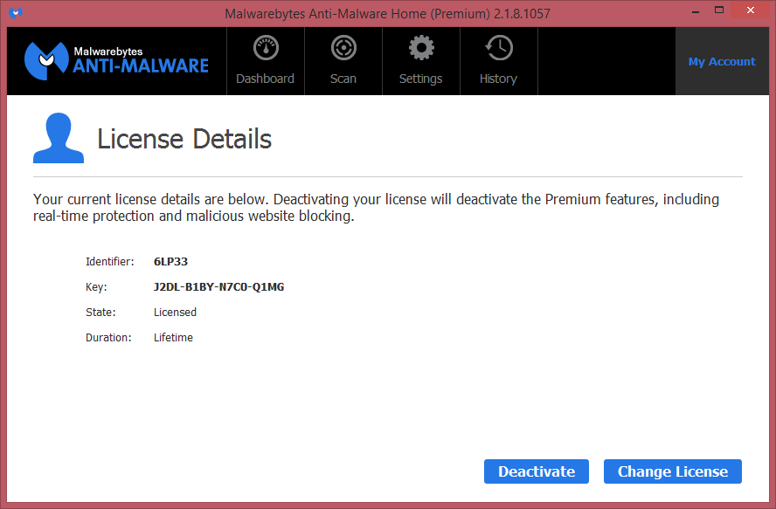Viewport: 776px width, 509px height.
Task: Click the identifier value 6LP33
Action: [170, 261]
